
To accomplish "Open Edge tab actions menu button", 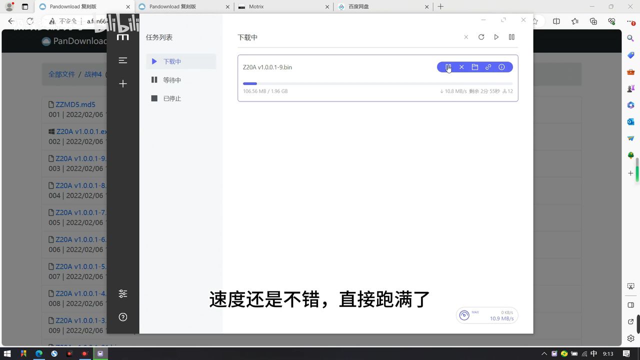I will coord(25,6).
